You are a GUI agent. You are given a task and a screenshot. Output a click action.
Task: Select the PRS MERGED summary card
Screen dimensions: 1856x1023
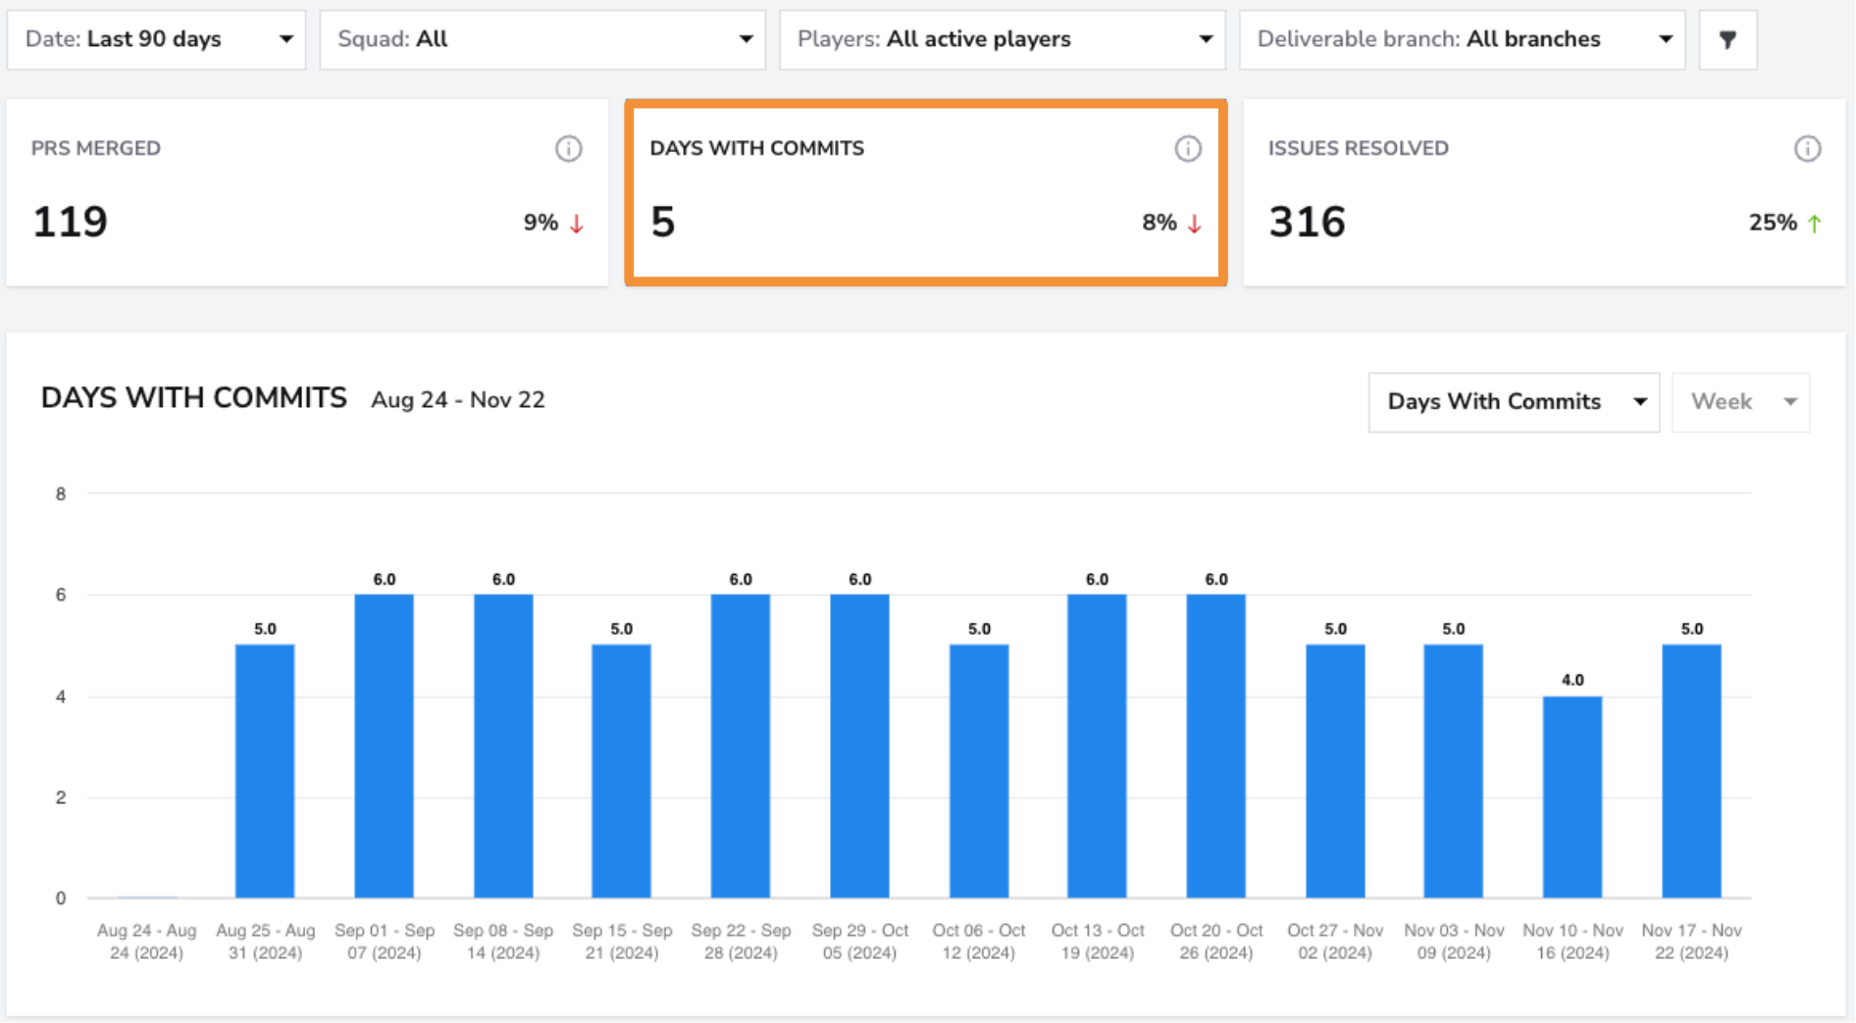pyautogui.click(x=307, y=192)
